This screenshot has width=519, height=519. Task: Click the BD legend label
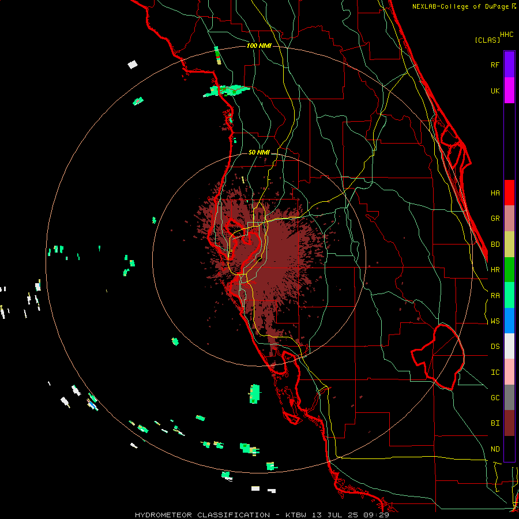pyautogui.click(x=495, y=245)
